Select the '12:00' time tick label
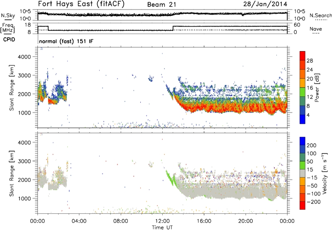Screen dimensions: 332x230 pos(162,221)
